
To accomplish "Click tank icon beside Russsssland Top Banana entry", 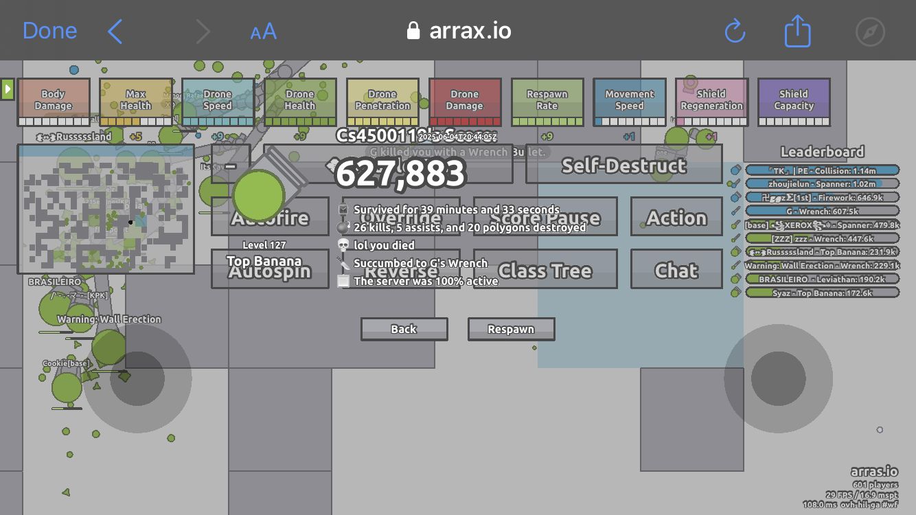I will coord(735,252).
